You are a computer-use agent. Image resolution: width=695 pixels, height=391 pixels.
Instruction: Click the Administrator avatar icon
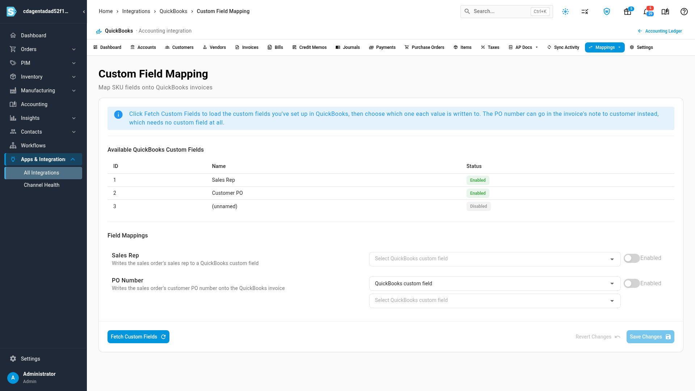point(13,378)
